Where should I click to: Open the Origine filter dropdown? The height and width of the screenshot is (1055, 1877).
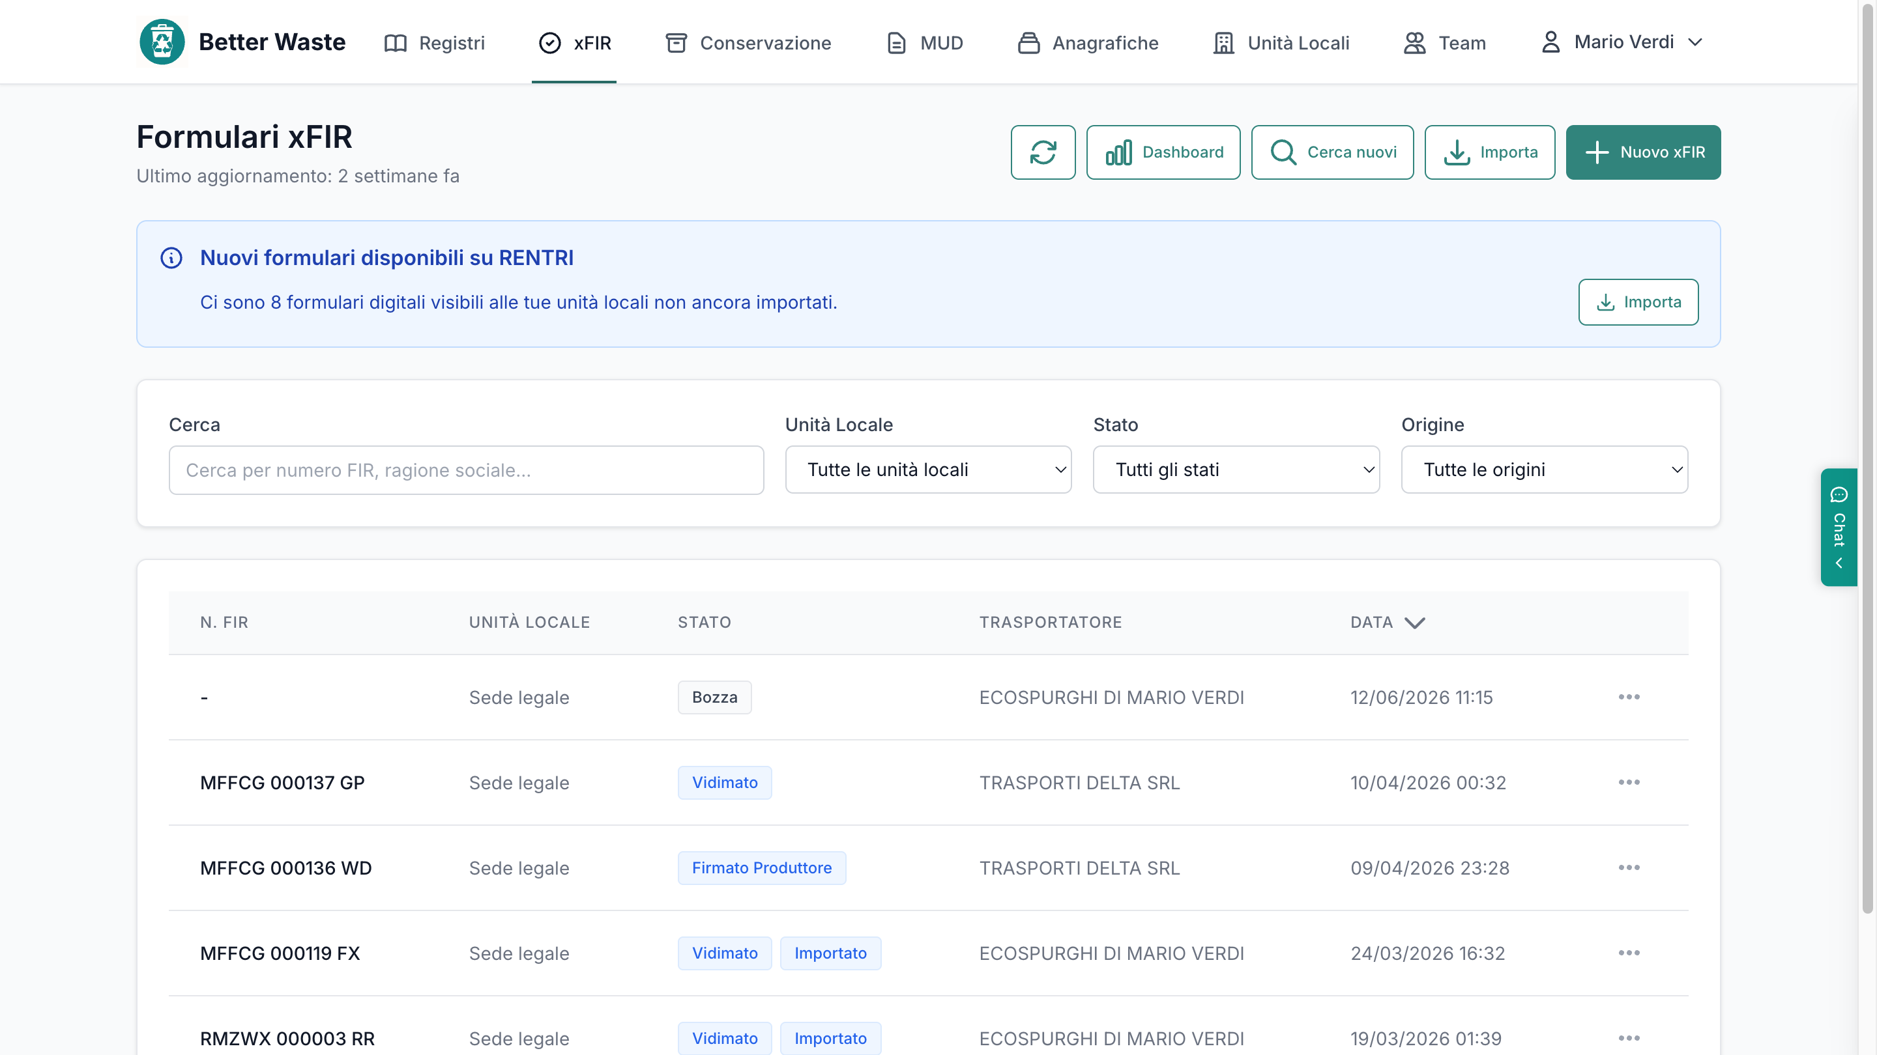tap(1544, 470)
